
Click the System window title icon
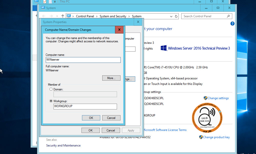pyautogui.click(x=43, y=8)
